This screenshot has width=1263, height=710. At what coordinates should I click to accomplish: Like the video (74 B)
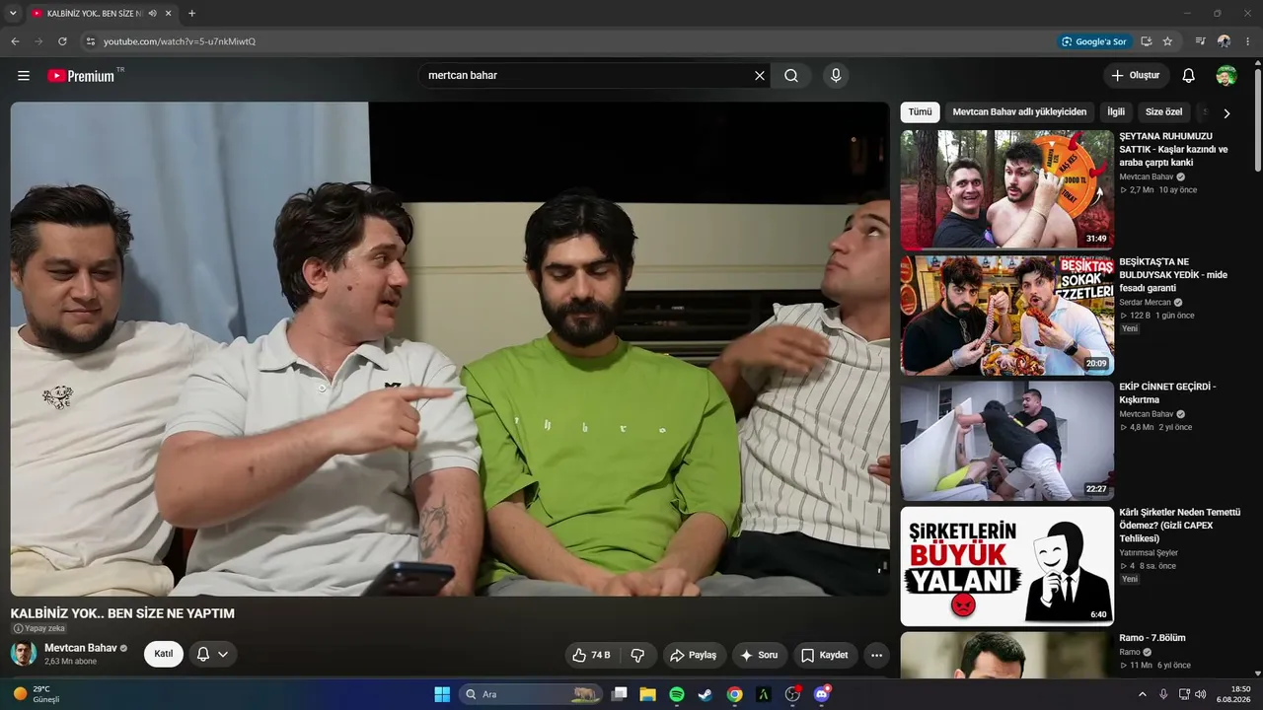coord(592,655)
